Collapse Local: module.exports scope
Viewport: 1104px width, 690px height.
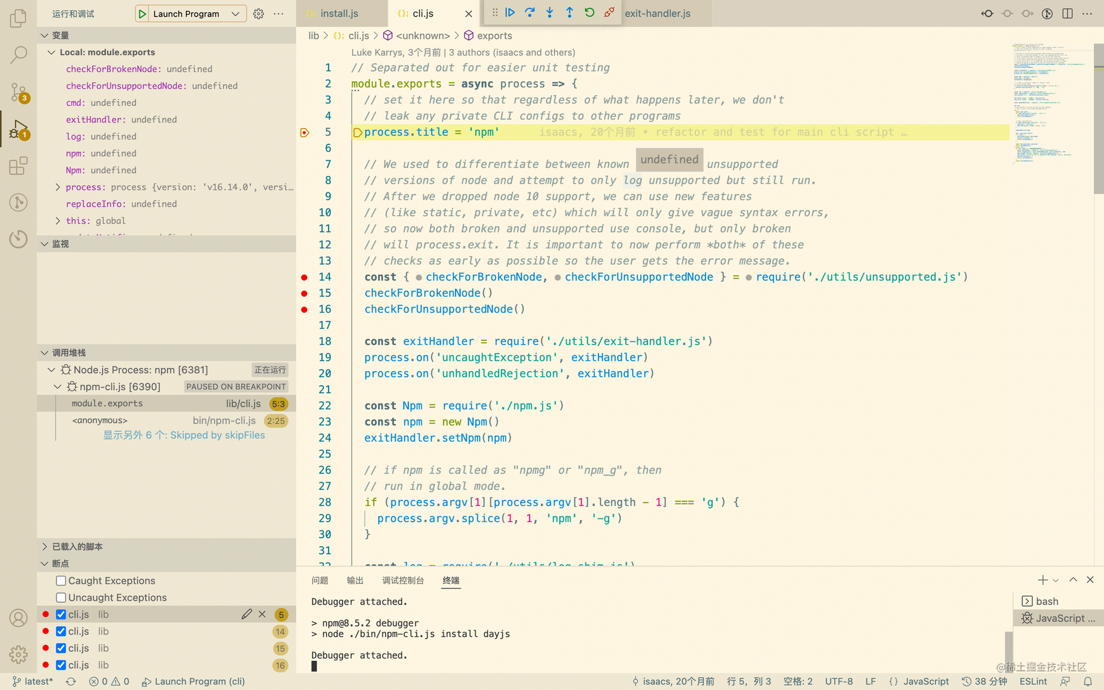[x=51, y=52]
